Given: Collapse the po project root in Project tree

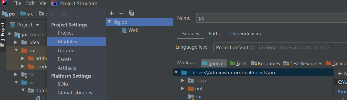Looking at the screenshot, I should [9, 34].
